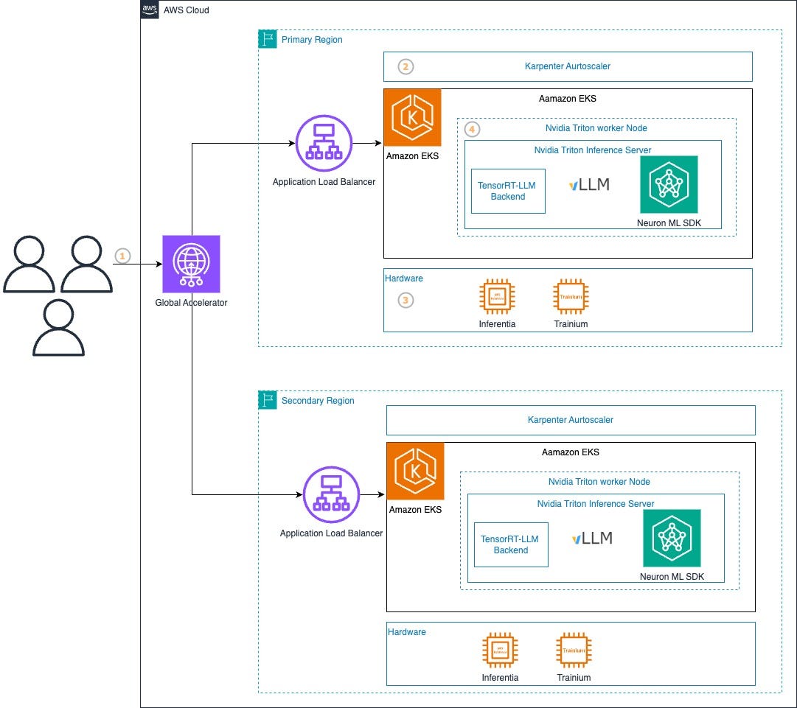Click the numbered marker 3 in Hardware section
The image size is (797, 708).
[405, 300]
